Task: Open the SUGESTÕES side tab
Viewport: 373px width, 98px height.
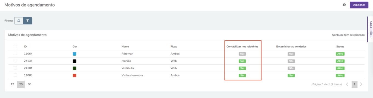Action: pos(370,29)
